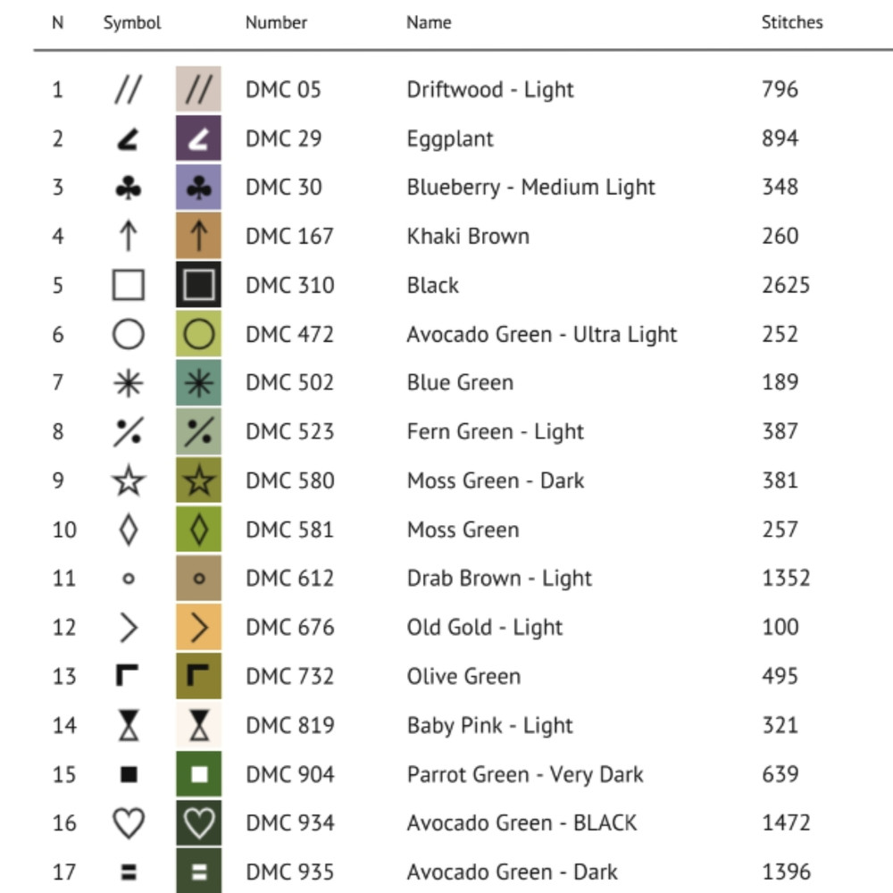Select the club symbol icon in row 3
Image resolution: width=893 pixels, height=893 pixels.
(128, 188)
